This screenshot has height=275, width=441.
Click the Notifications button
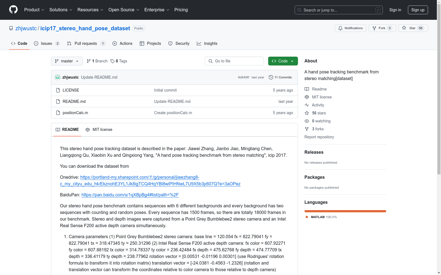(350, 28)
